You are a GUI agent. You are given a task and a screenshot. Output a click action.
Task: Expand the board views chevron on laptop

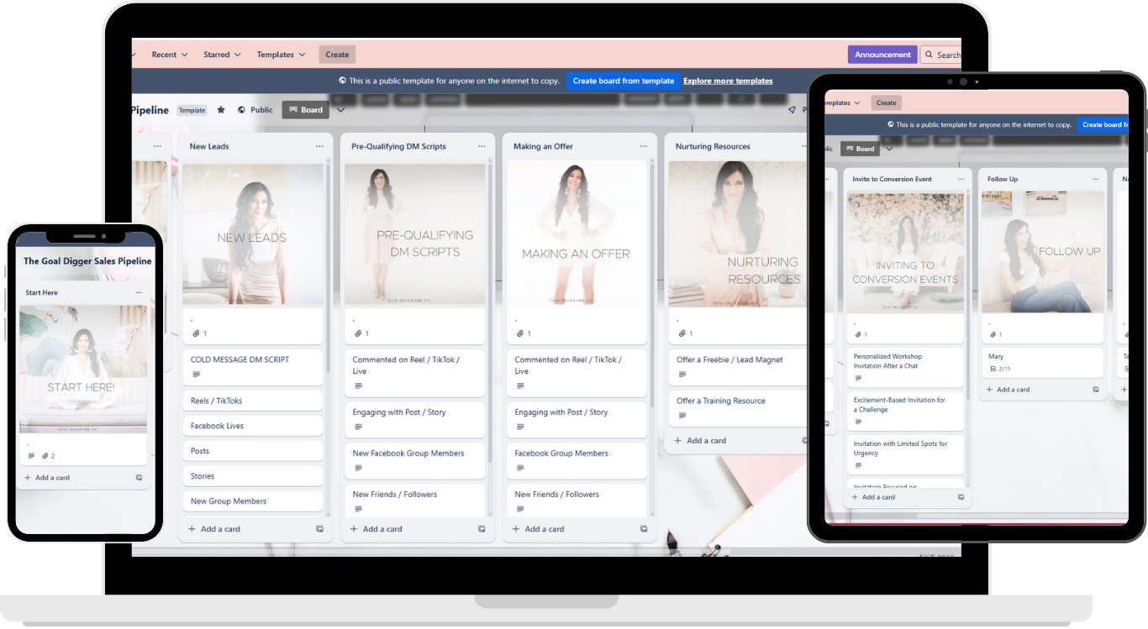[340, 110]
